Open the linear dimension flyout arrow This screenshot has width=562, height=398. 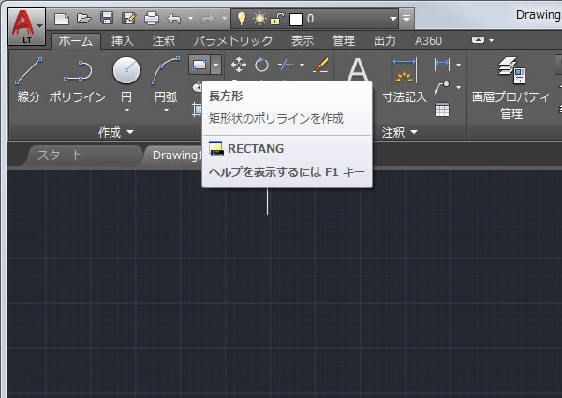coord(458,66)
